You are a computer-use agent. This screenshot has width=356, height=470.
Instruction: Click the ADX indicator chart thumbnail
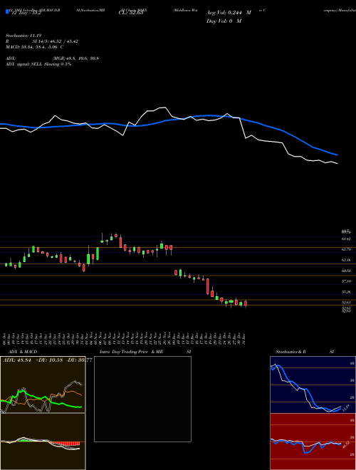tap(43, 385)
